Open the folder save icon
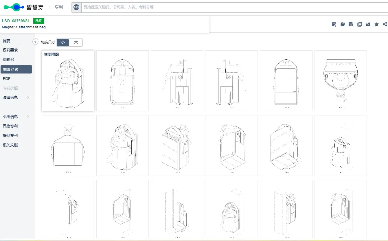 342,24
